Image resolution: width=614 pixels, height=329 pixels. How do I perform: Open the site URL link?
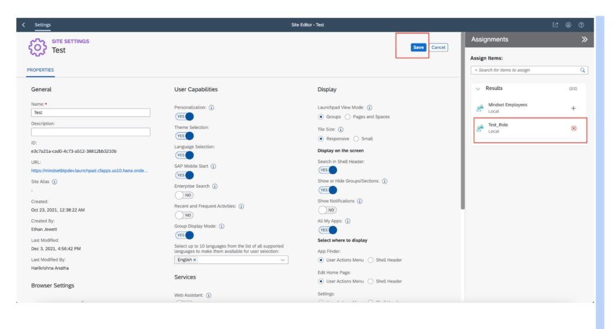[x=89, y=171]
